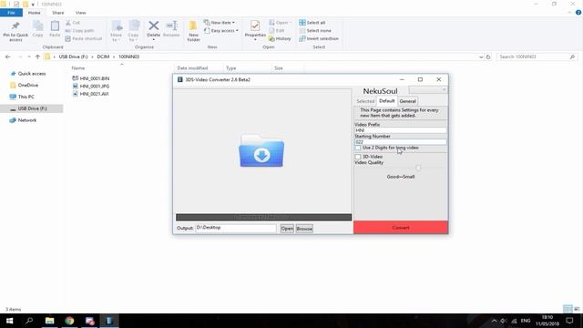Open the Copy to dropdown
Image resolution: width=583 pixels, height=328 pixels.
tap(134, 31)
